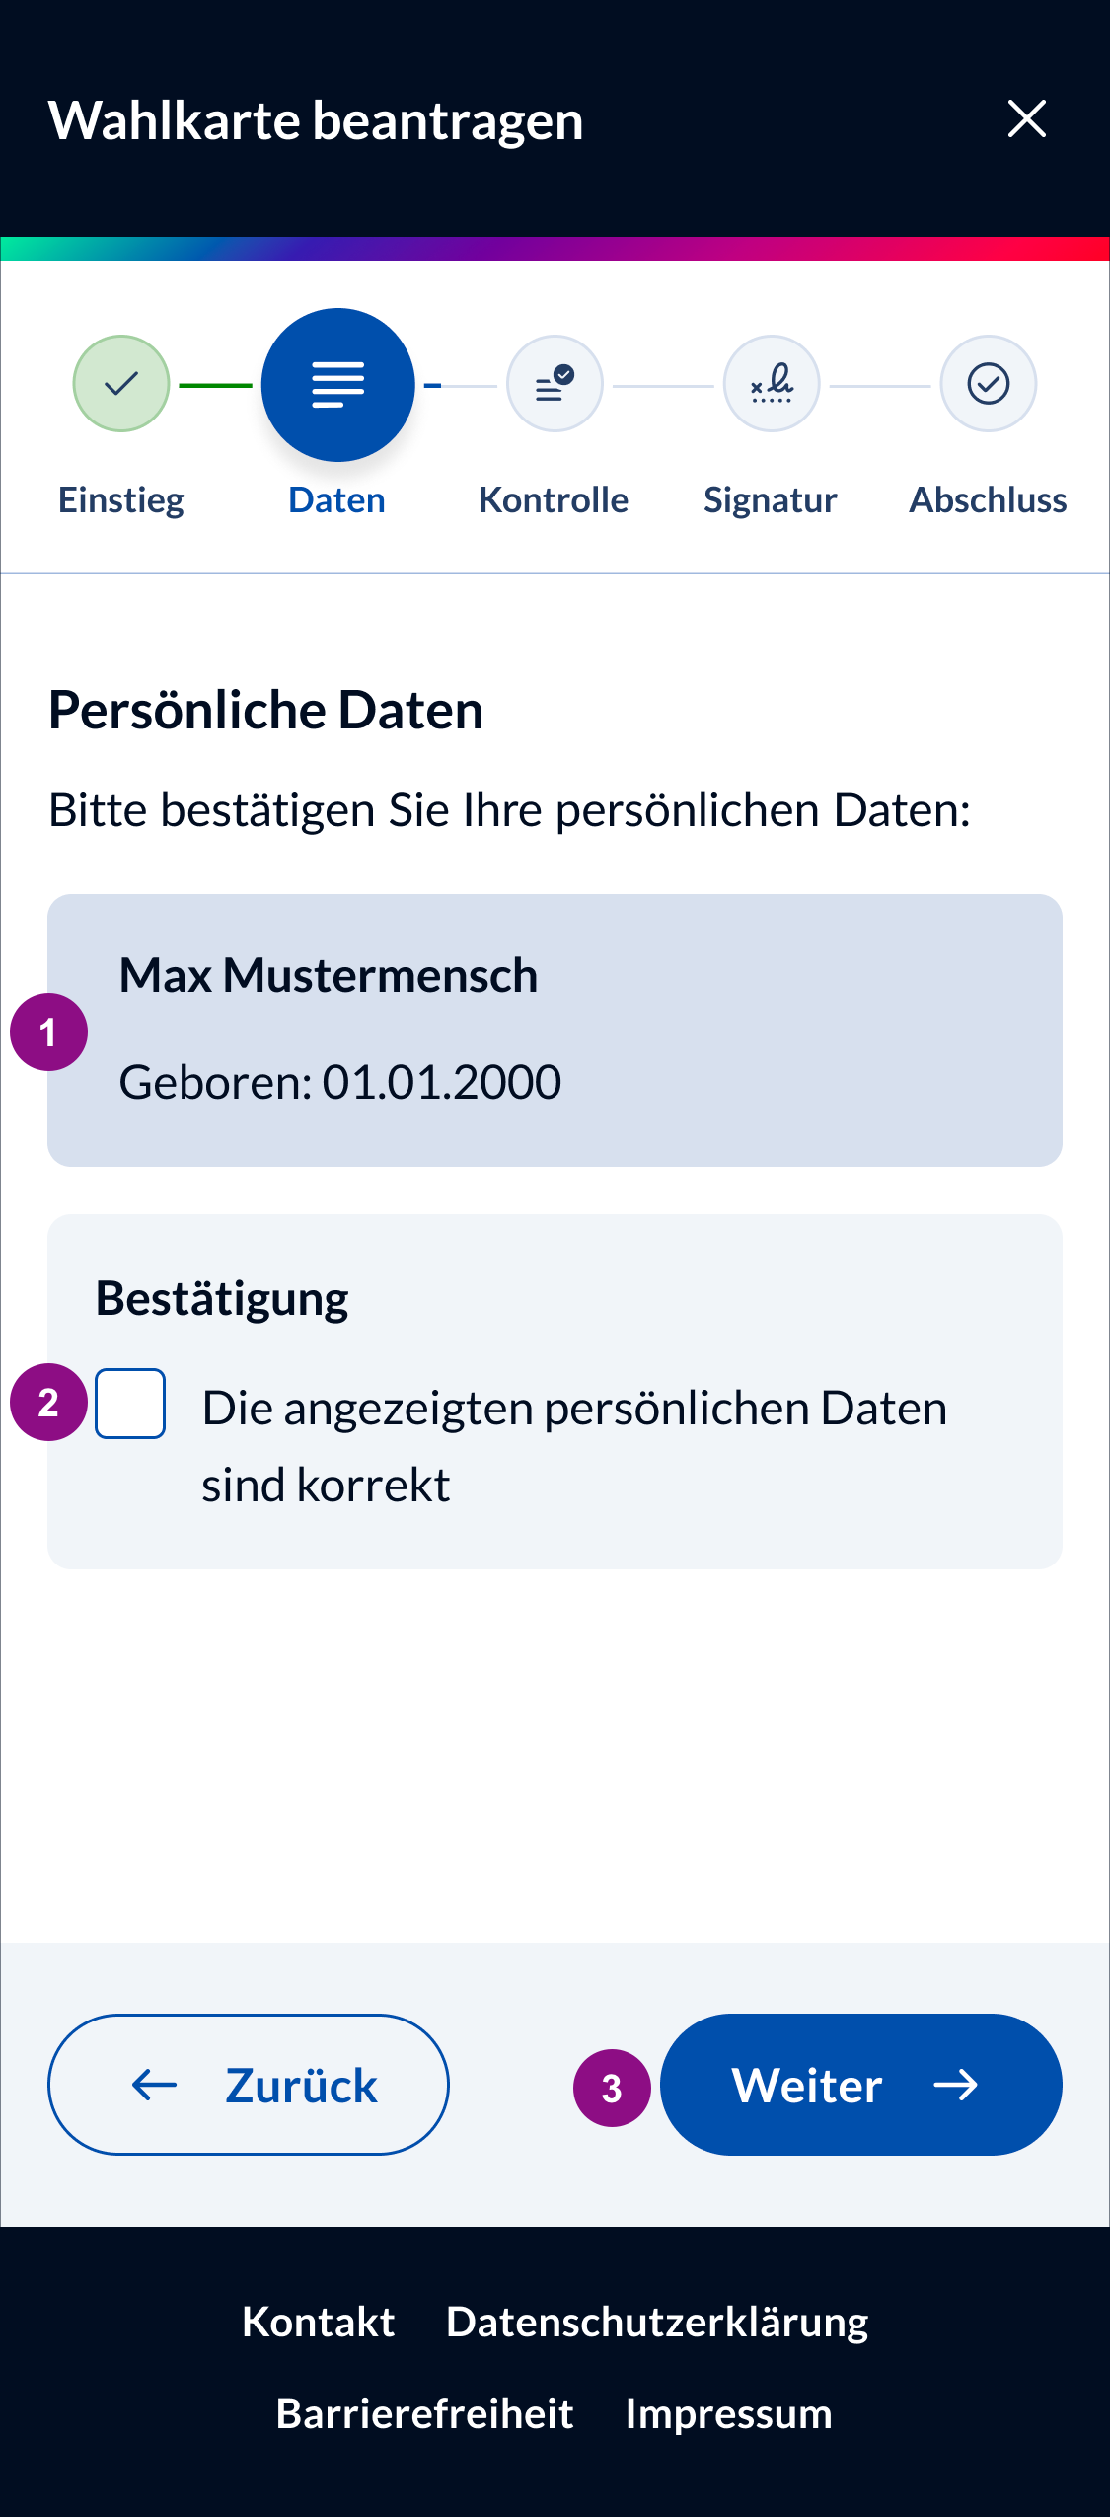The height and width of the screenshot is (2517, 1110).
Task: Close the Wahlkarte beantragen dialog
Action: [x=1026, y=119]
